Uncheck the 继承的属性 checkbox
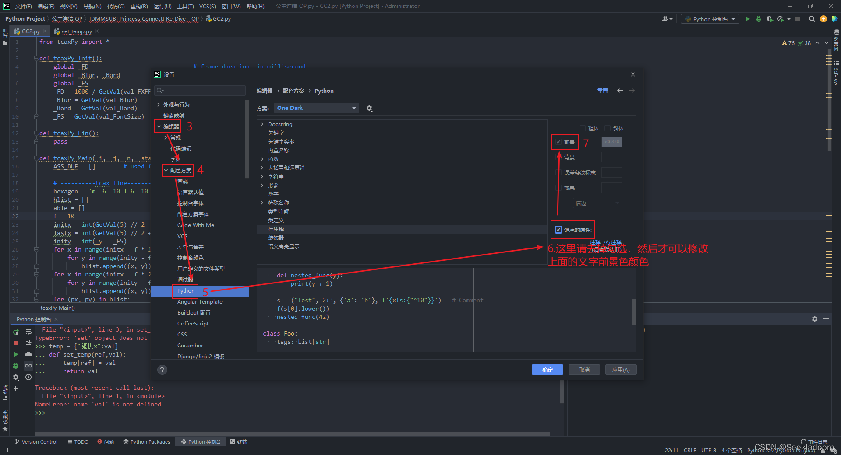The image size is (841, 455). coord(558,230)
